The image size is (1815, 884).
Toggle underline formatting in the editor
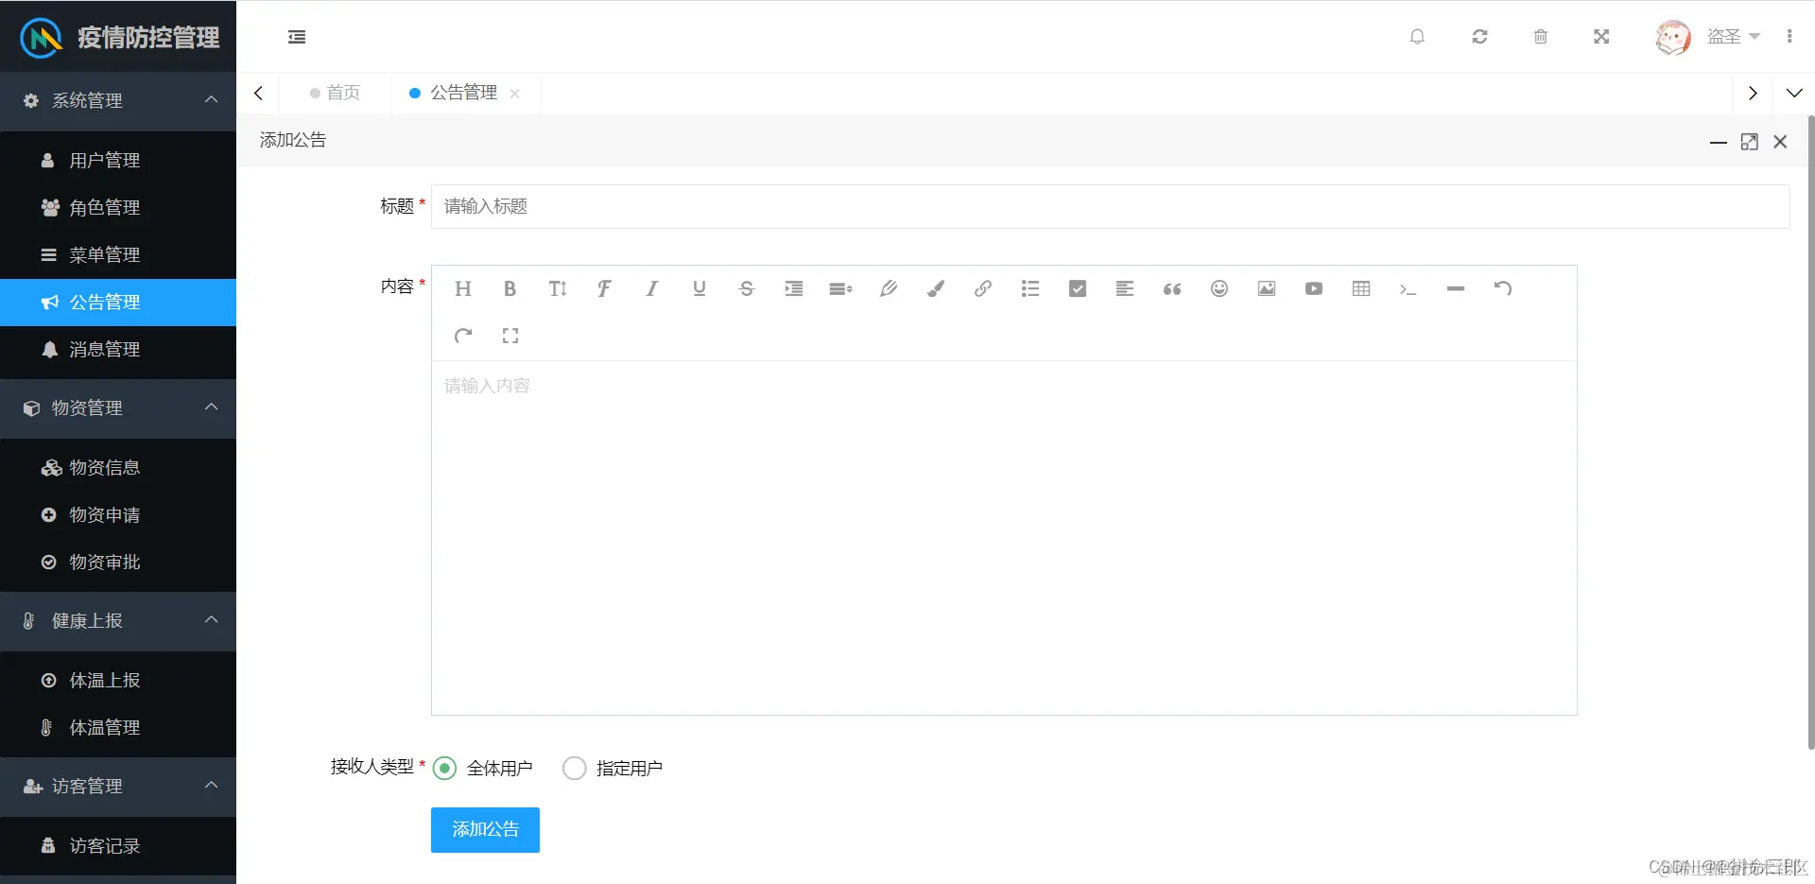pos(699,288)
